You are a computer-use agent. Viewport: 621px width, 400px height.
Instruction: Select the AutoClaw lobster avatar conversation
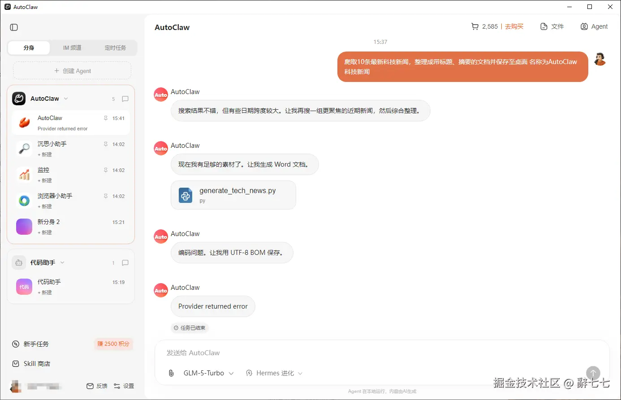click(24, 123)
